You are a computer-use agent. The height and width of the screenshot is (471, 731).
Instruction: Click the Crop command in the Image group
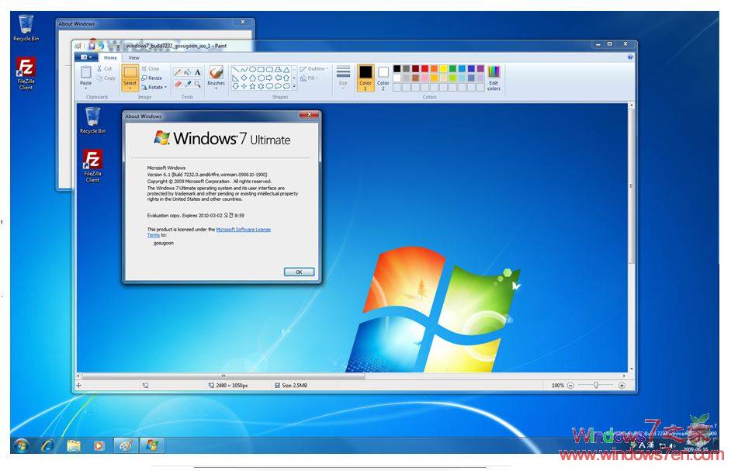point(152,70)
